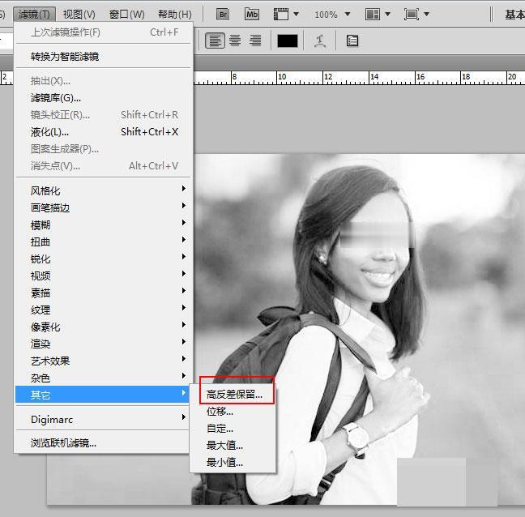Select 高反差保留... in the submenu
This screenshot has height=517, width=525.
coord(233,395)
